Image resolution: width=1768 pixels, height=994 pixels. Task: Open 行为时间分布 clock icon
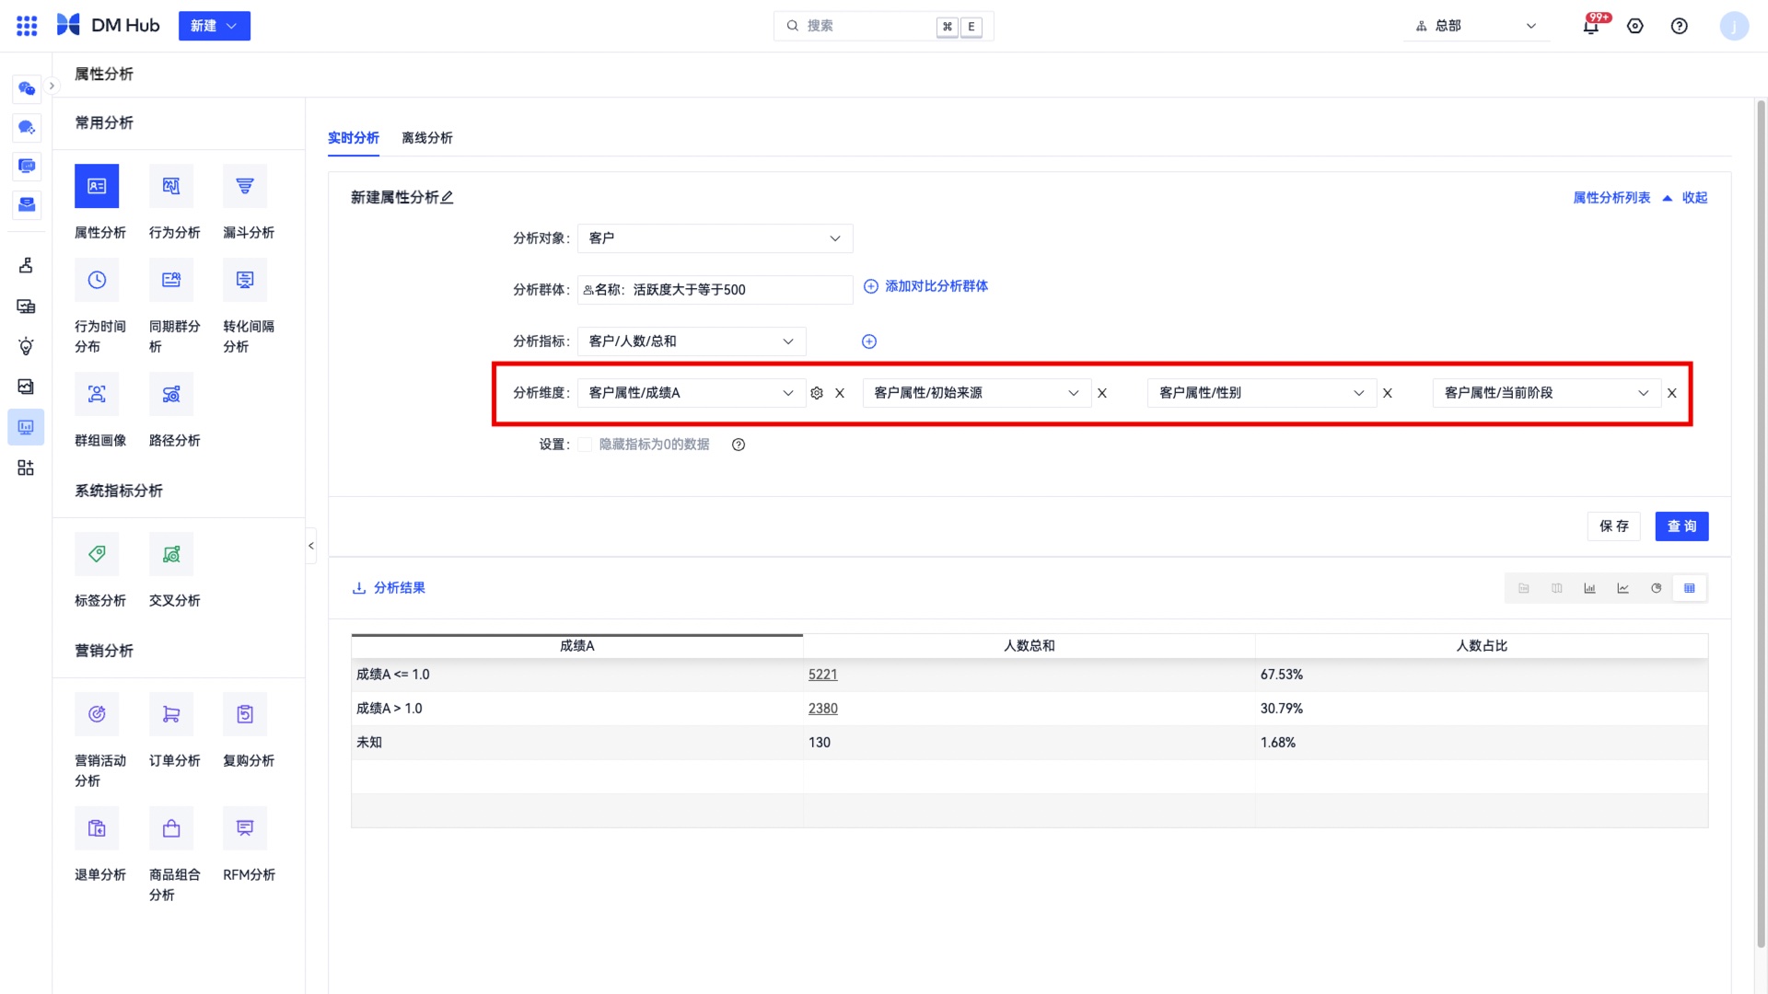point(97,280)
